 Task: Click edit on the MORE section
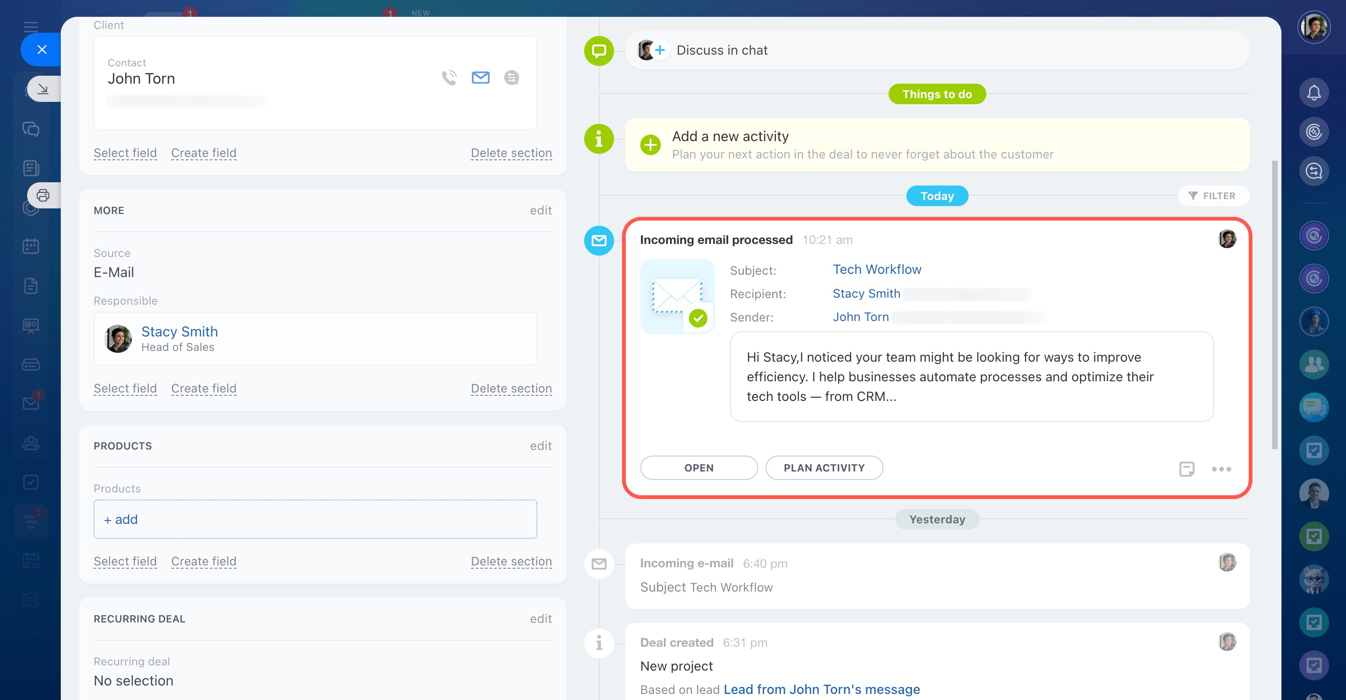tap(540, 210)
